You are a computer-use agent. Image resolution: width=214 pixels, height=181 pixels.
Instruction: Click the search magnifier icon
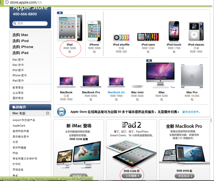point(15,23)
